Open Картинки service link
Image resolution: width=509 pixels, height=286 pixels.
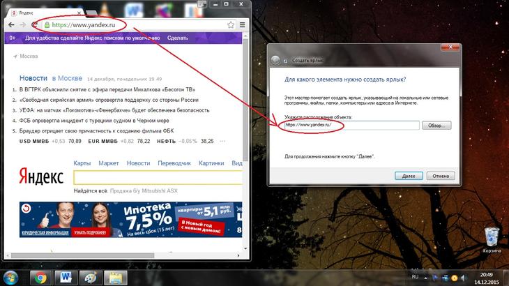coord(211,163)
